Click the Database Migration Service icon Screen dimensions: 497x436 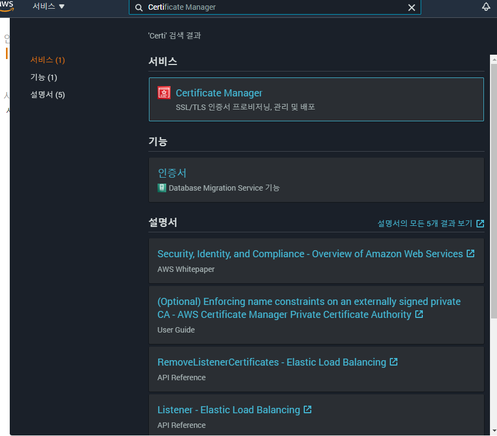162,188
